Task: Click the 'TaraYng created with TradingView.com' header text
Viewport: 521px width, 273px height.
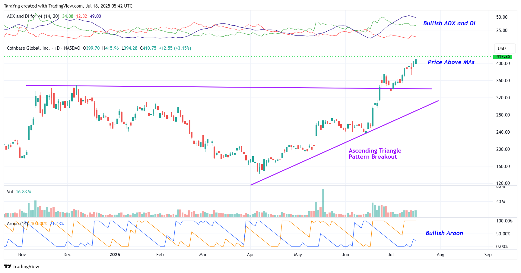Action: [43, 6]
